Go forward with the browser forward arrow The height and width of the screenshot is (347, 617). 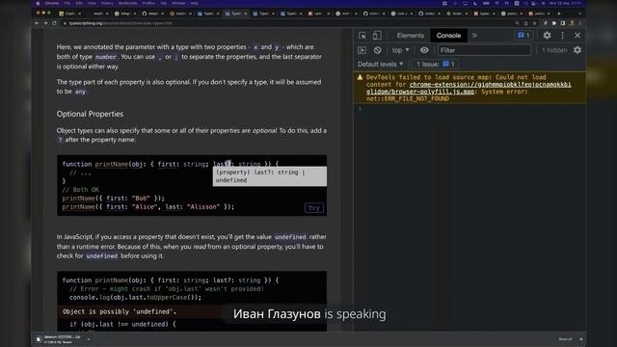click(45, 23)
